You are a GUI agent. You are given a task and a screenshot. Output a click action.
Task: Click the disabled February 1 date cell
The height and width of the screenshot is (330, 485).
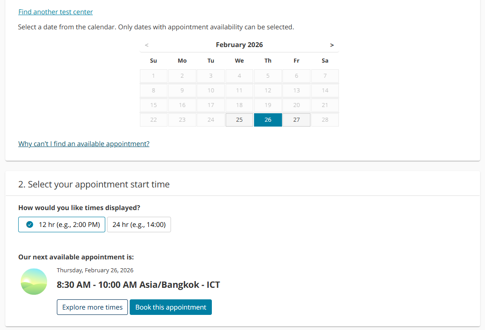pos(154,76)
